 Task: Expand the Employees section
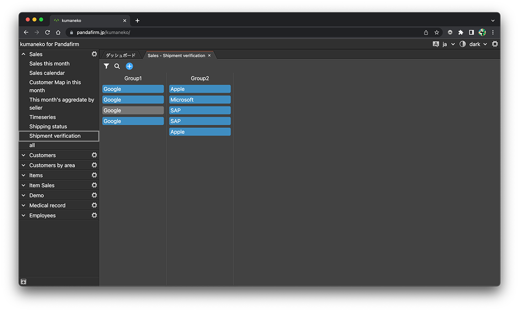point(24,215)
